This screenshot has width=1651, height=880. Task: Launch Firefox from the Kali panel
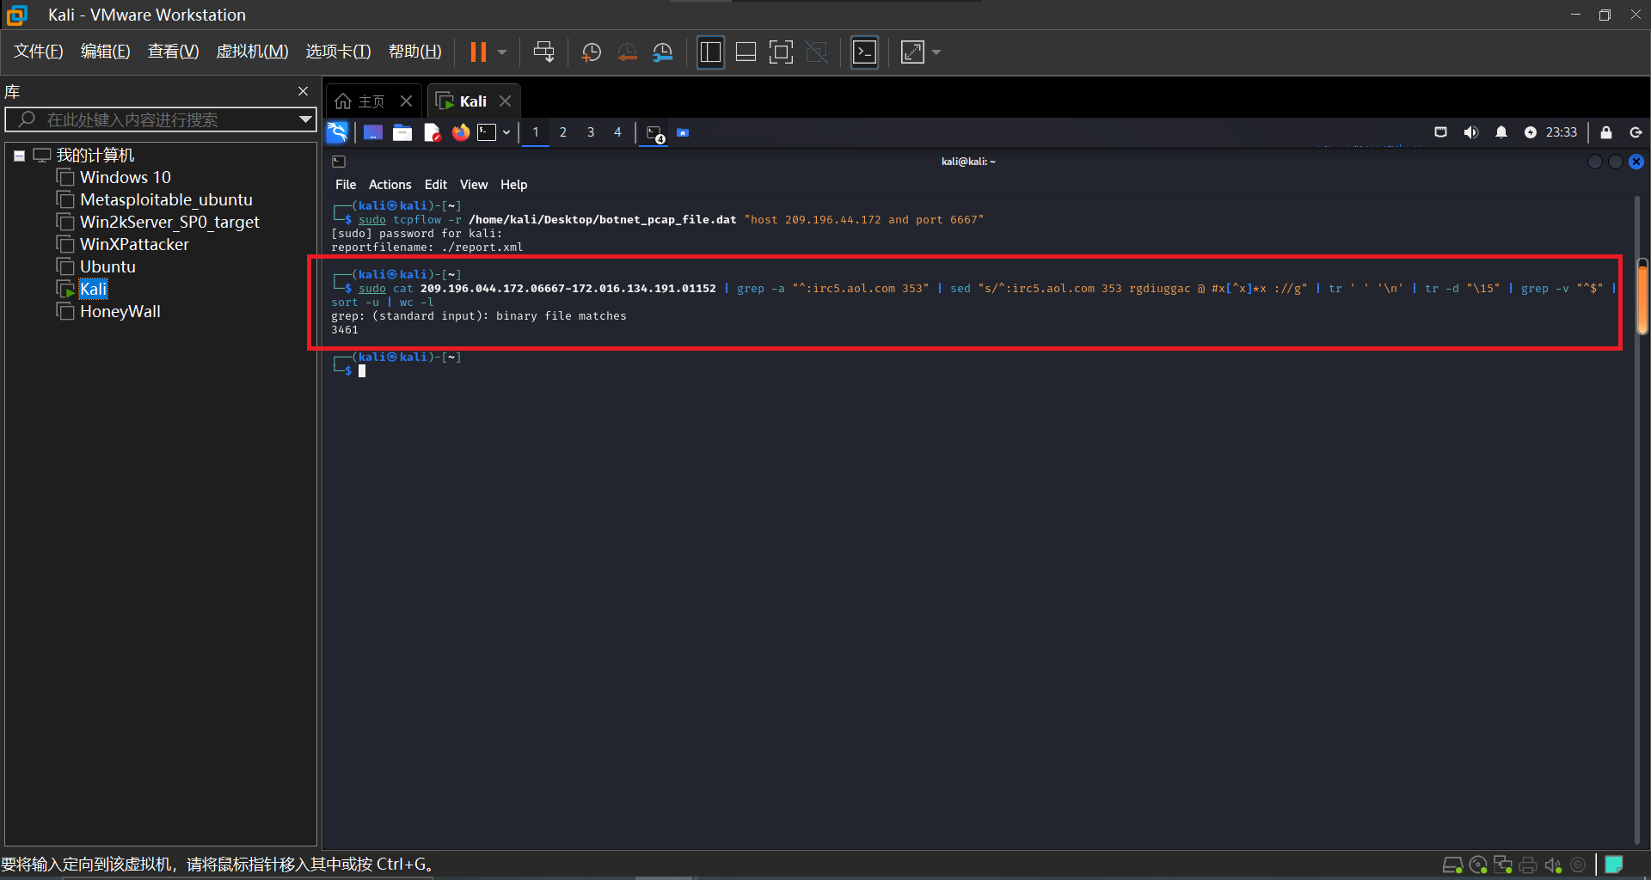coord(461,132)
